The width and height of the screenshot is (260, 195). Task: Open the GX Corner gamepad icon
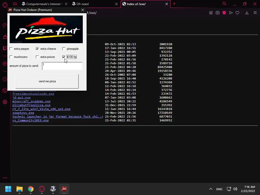tap(15, 4)
